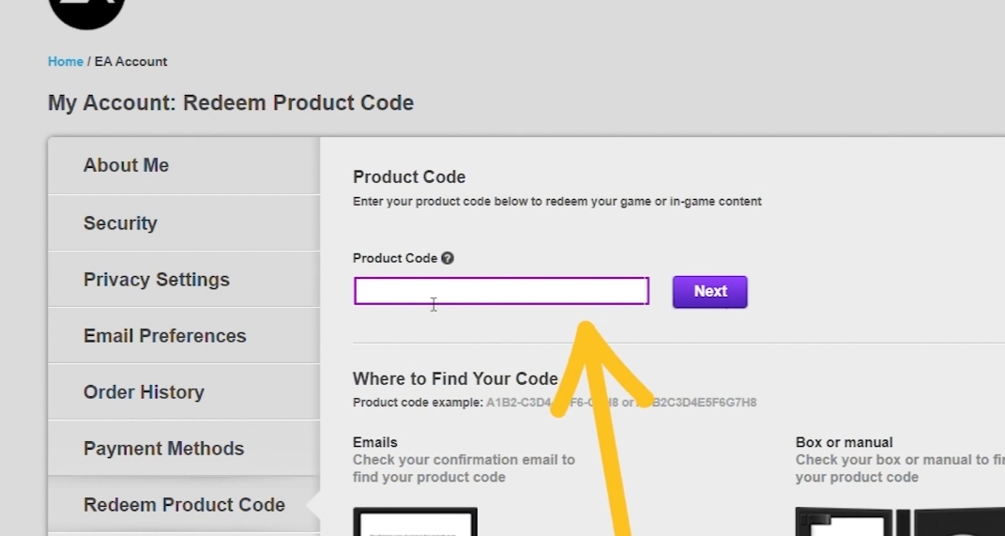The height and width of the screenshot is (536, 1005).
Task: Focus the Product Code input field
Action: (x=501, y=291)
